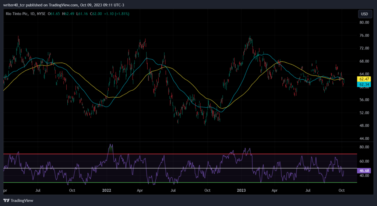
Task: Click the 76.00 price axis label
Action: pos(364,35)
